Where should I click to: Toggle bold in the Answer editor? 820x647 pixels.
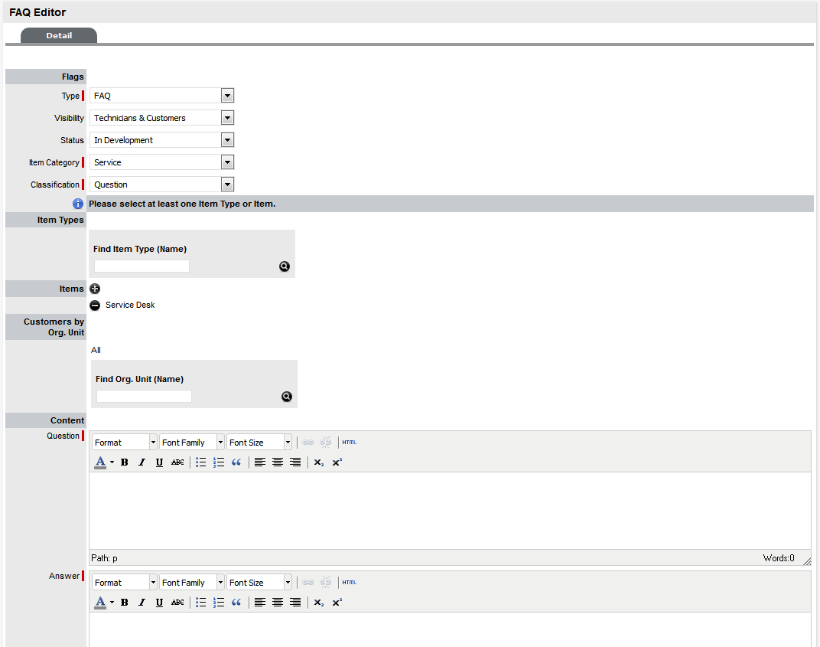125,603
